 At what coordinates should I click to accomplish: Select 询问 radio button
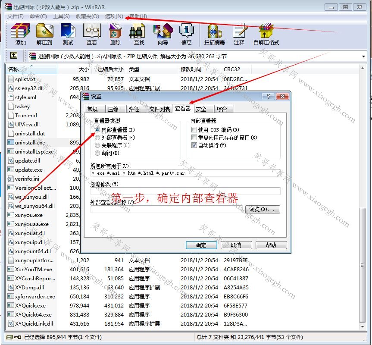coord(97,153)
